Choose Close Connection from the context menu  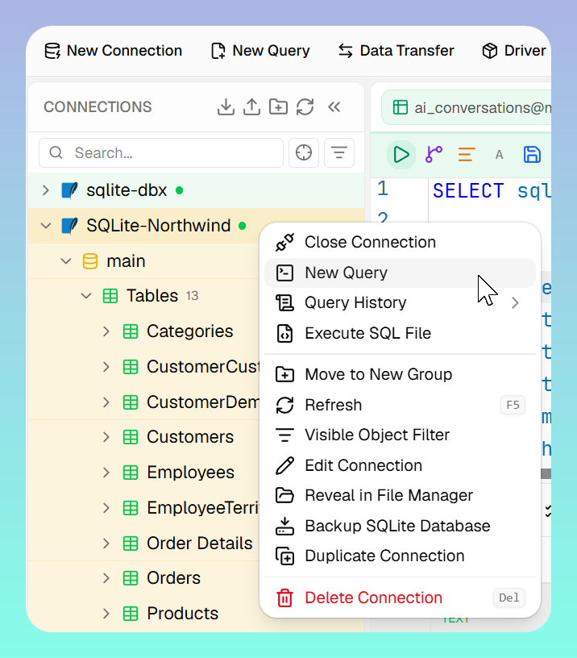pyautogui.click(x=400, y=243)
